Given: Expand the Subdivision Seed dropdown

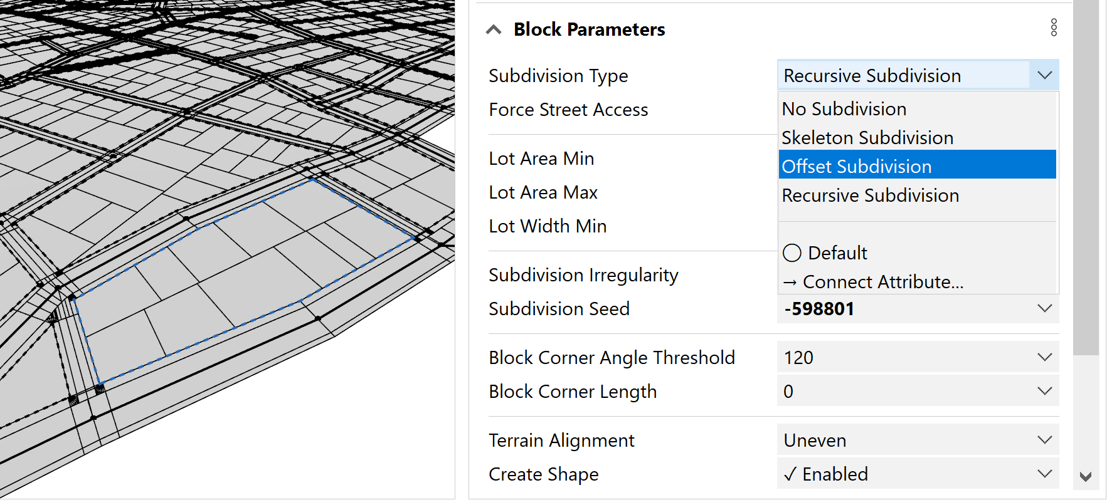Looking at the screenshot, I should pyautogui.click(x=1043, y=308).
